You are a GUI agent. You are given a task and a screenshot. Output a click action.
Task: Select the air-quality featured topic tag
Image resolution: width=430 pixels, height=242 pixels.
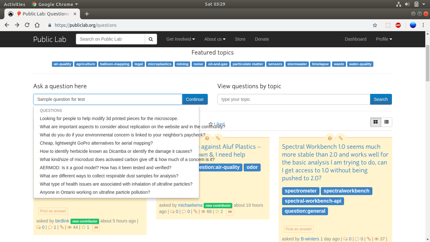click(62, 64)
